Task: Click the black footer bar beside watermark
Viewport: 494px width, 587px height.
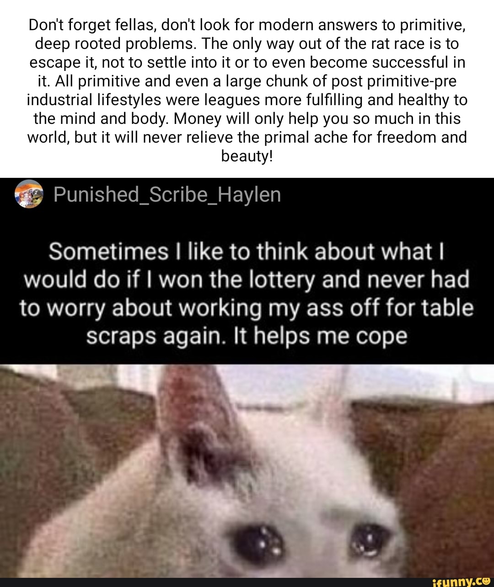Action: tap(215, 582)
